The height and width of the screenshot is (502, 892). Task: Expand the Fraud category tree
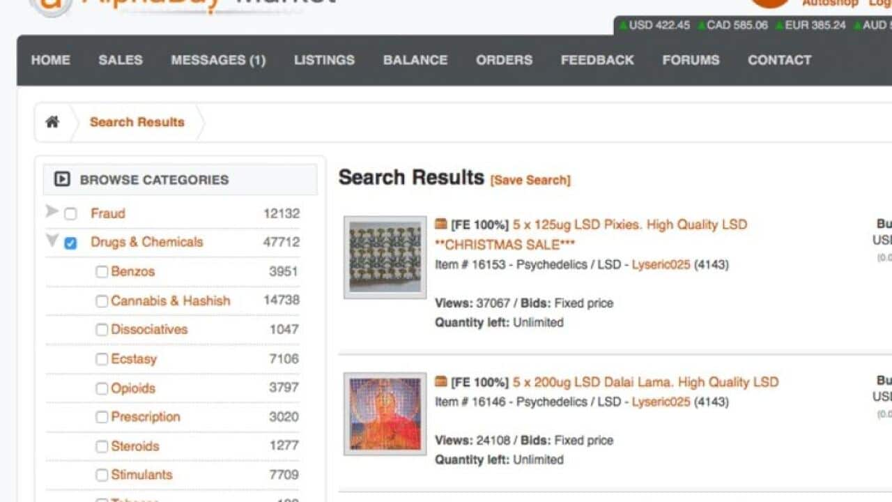point(52,213)
